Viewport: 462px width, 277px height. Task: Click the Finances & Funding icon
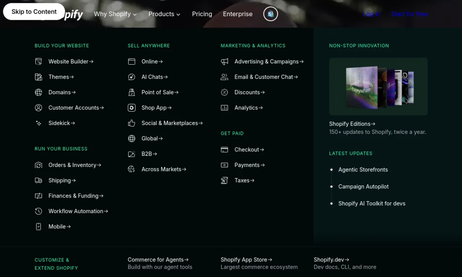pos(38,196)
